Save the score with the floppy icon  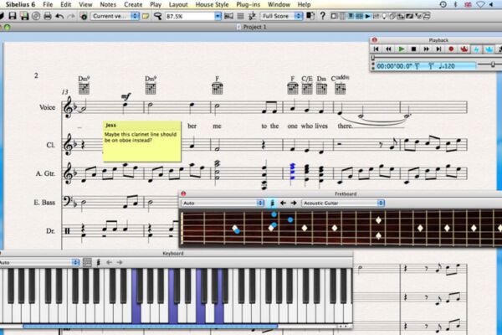13,16
